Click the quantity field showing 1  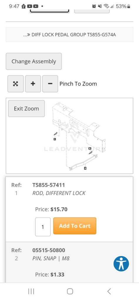point(43,227)
